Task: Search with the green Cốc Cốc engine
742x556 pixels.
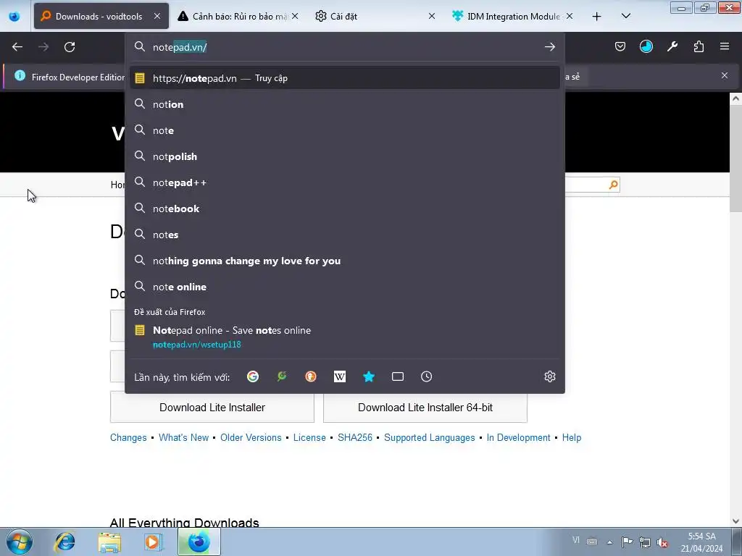Action: click(282, 376)
